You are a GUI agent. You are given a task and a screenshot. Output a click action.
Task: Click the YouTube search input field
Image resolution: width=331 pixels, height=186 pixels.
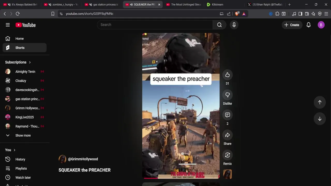pyautogui.click(x=155, y=25)
